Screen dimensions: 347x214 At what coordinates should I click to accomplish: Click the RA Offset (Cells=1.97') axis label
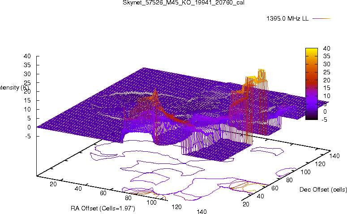(103, 208)
